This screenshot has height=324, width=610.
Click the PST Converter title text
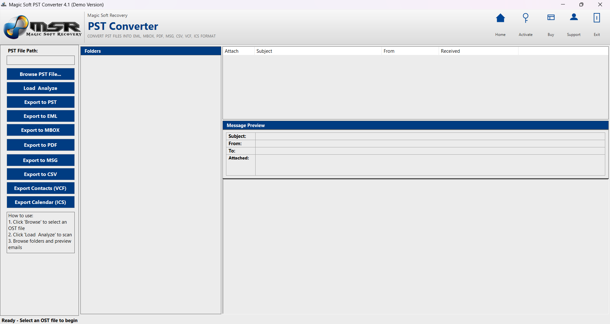click(123, 26)
